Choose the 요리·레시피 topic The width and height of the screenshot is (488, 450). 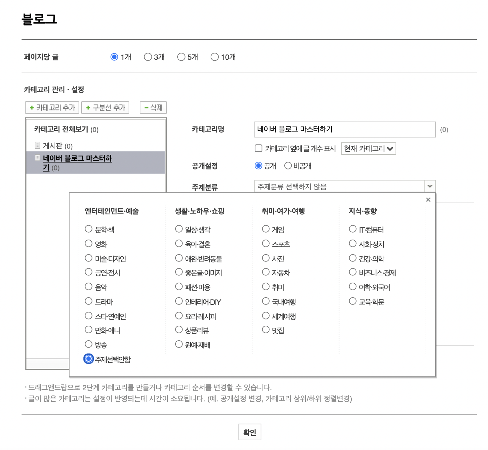pos(179,316)
